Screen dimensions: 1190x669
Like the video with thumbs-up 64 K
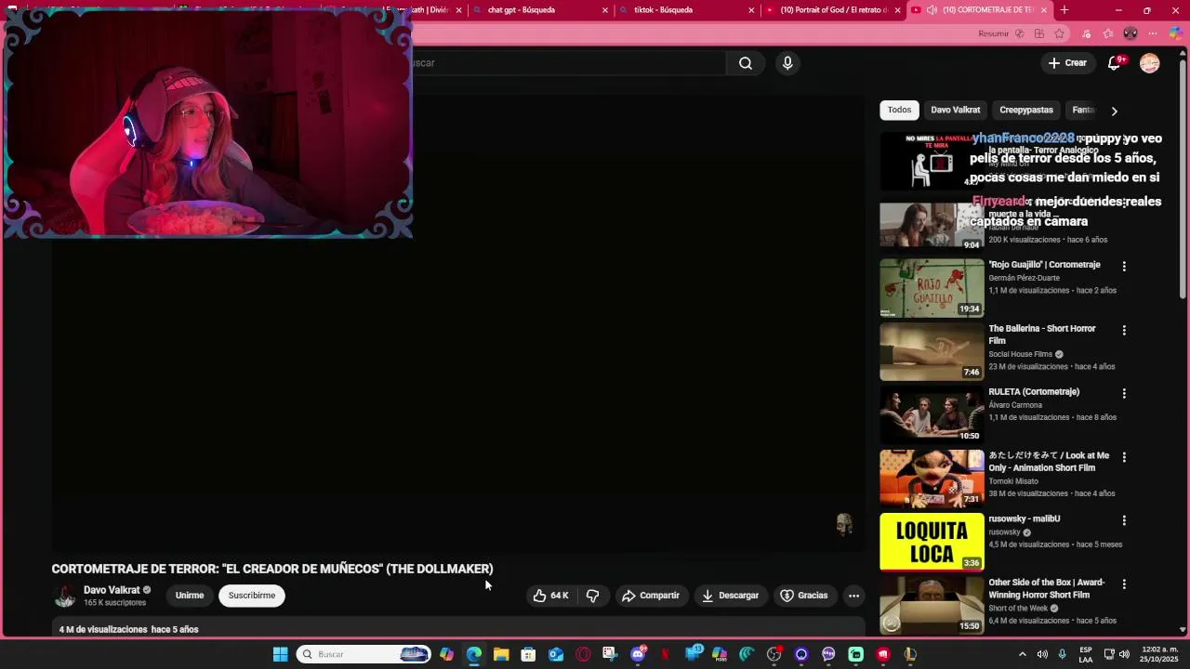pos(550,596)
